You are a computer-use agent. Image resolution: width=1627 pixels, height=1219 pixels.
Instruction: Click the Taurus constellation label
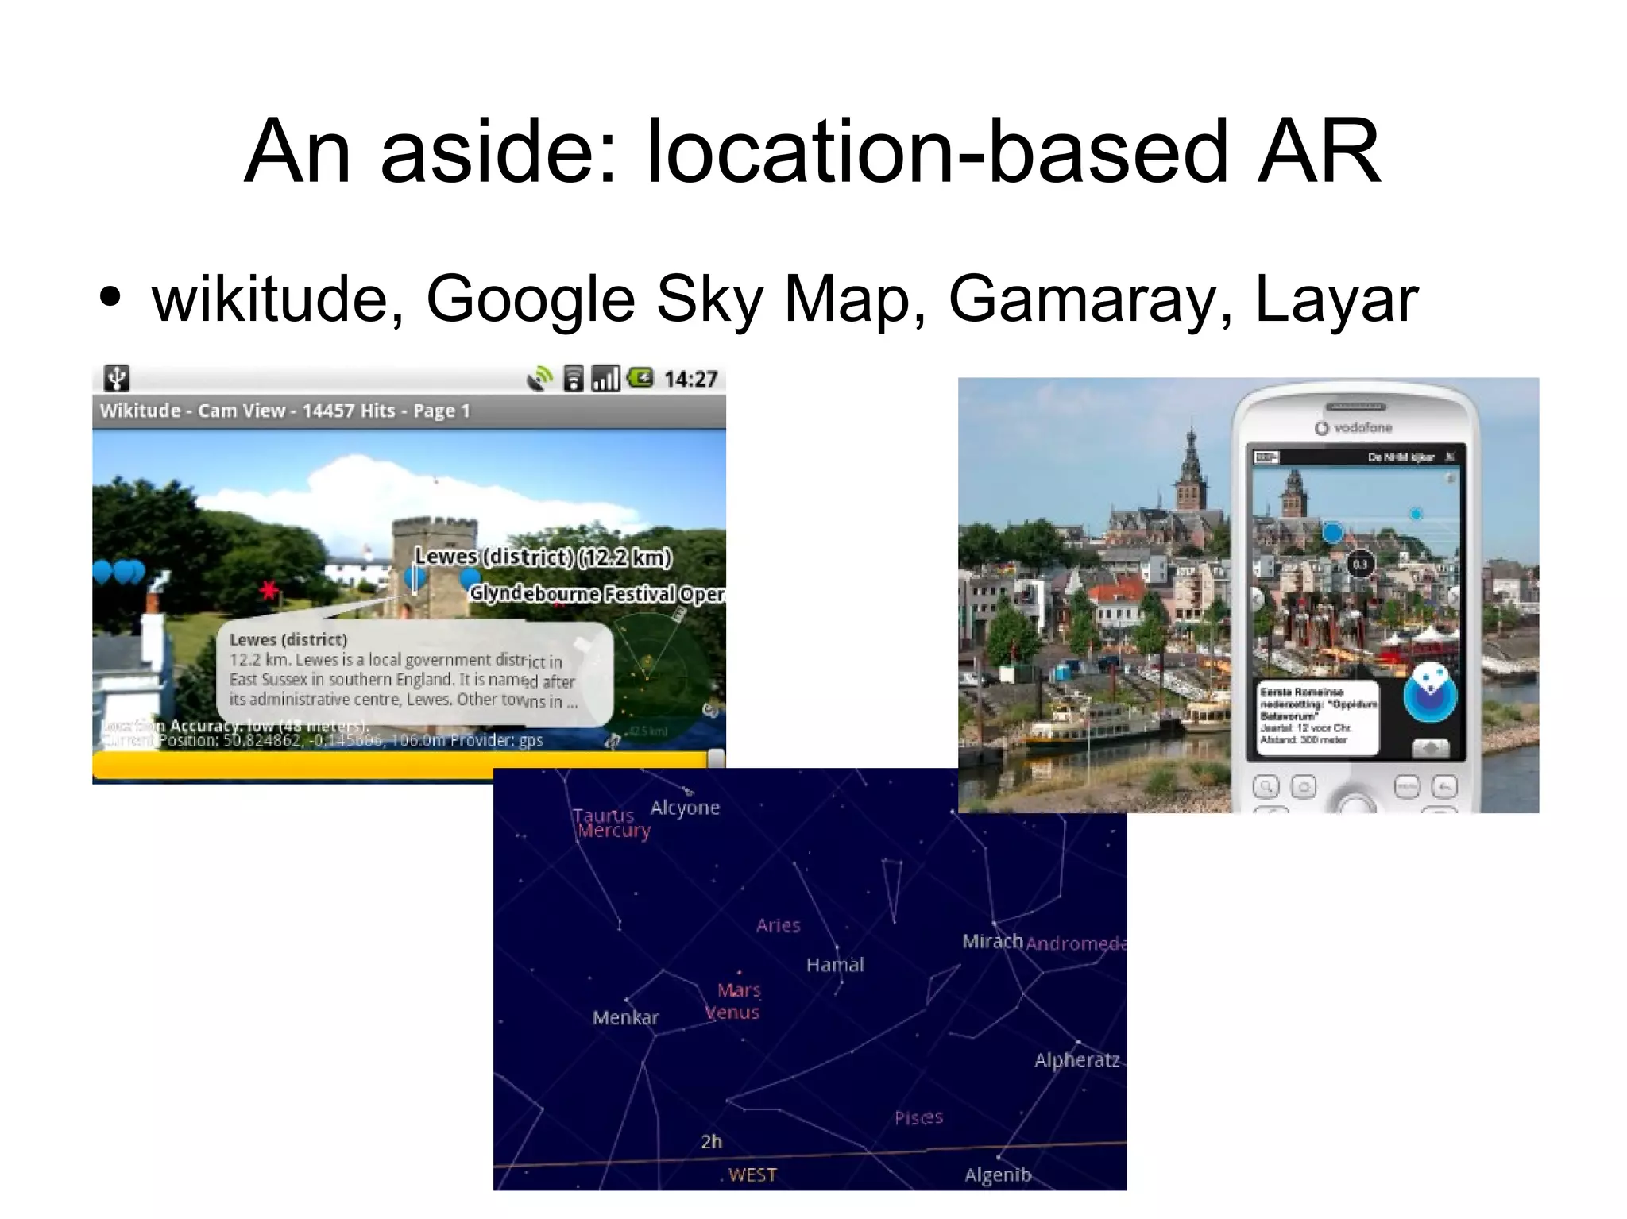tap(604, 815)
